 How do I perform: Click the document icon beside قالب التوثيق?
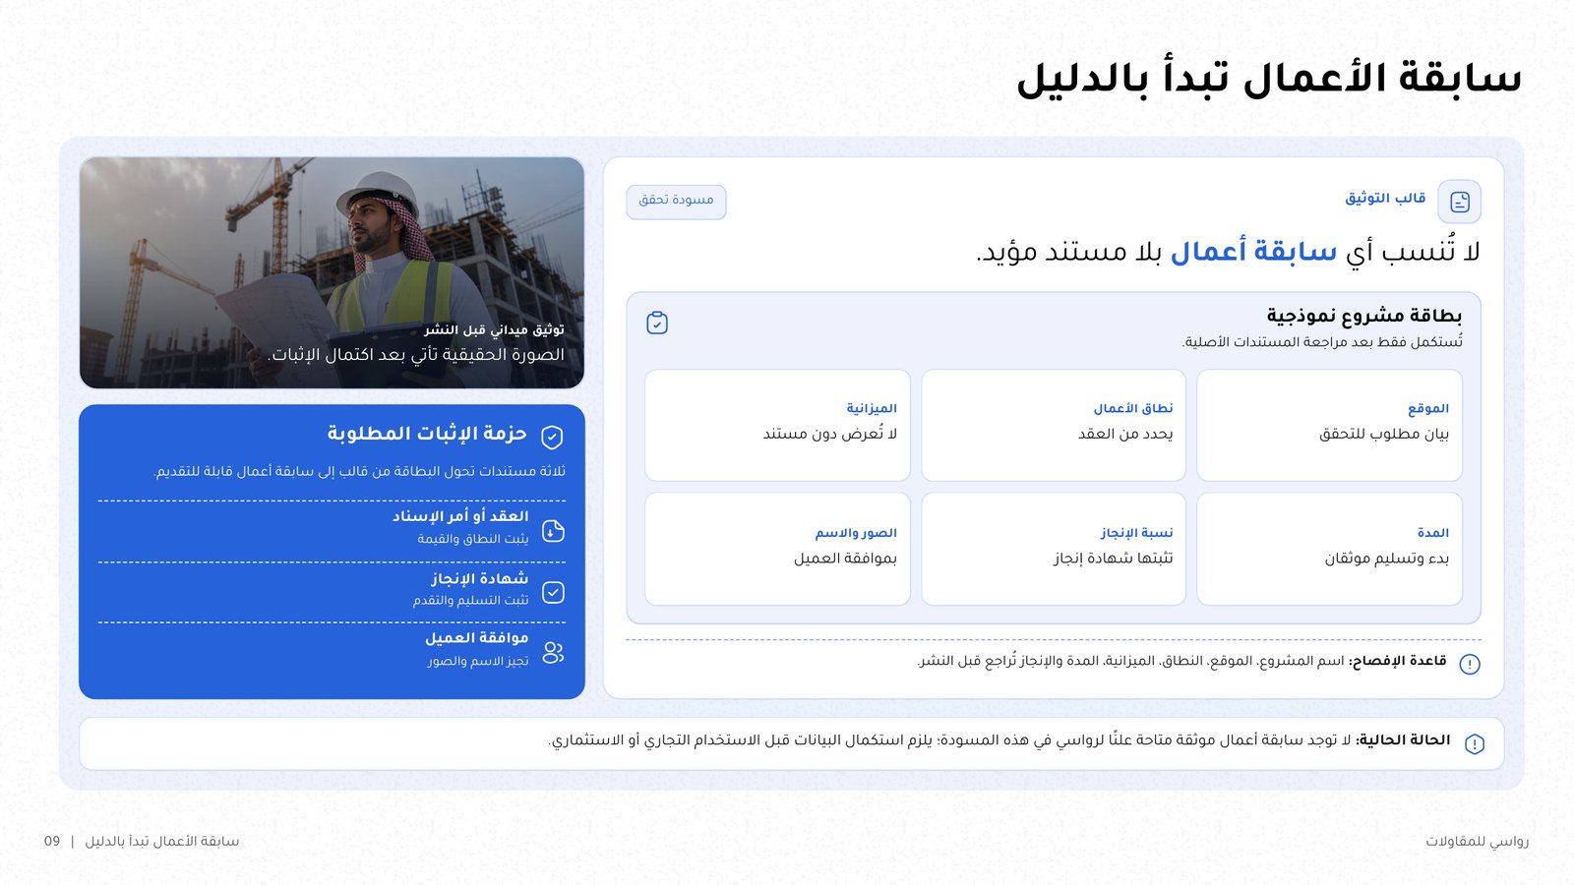click(1459, 202)
